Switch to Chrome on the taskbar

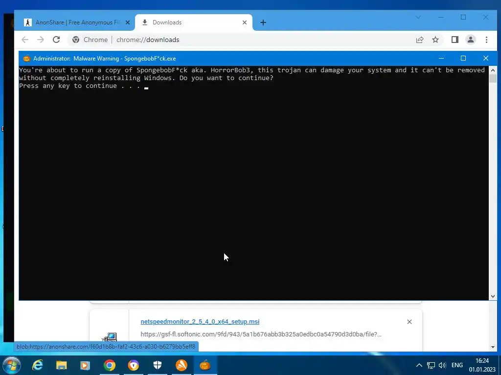(109, 365)
